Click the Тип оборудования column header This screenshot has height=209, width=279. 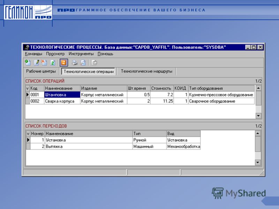[x=221, y=88]
